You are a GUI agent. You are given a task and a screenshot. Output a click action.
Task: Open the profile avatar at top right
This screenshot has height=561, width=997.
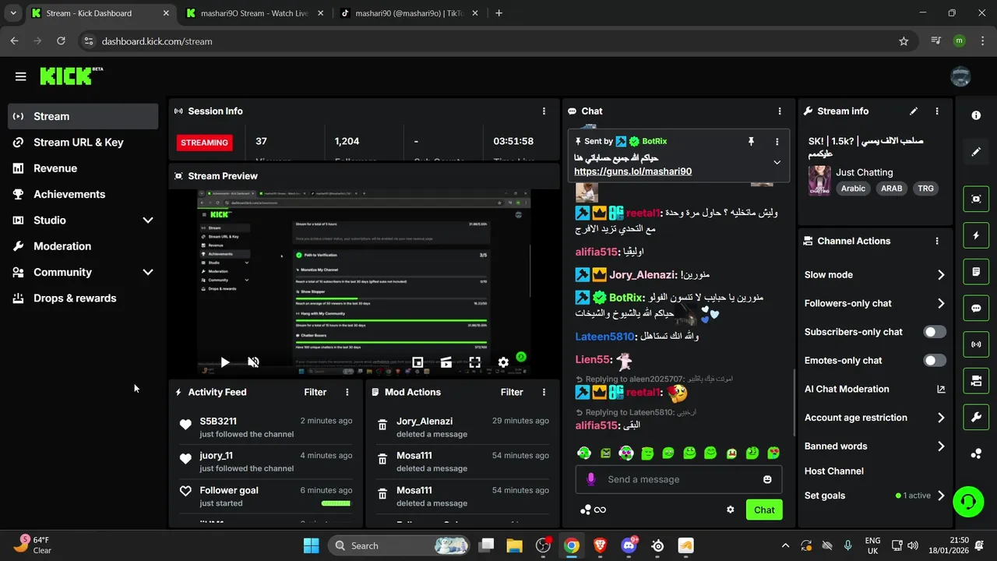tap(960, 76)
